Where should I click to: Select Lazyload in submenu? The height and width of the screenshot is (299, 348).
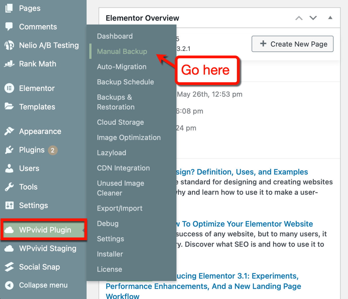112,153
